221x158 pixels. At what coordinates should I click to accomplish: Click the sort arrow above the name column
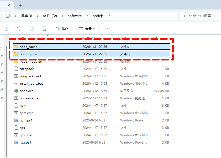[x=48, y=35]
